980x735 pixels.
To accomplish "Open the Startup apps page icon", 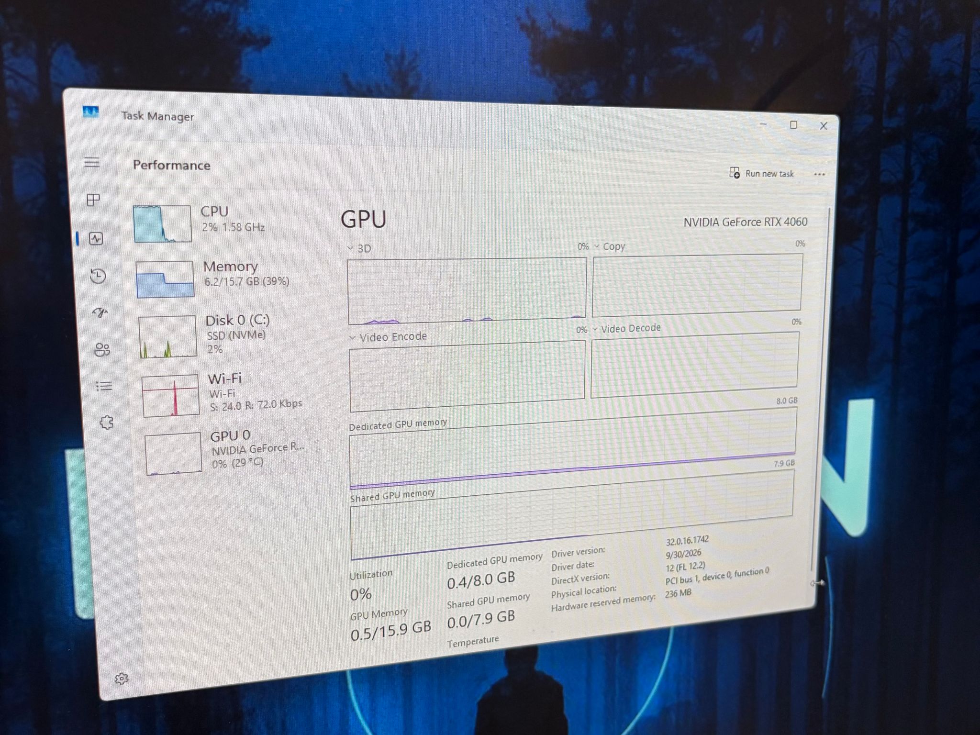I will click(x=100, y=313).
